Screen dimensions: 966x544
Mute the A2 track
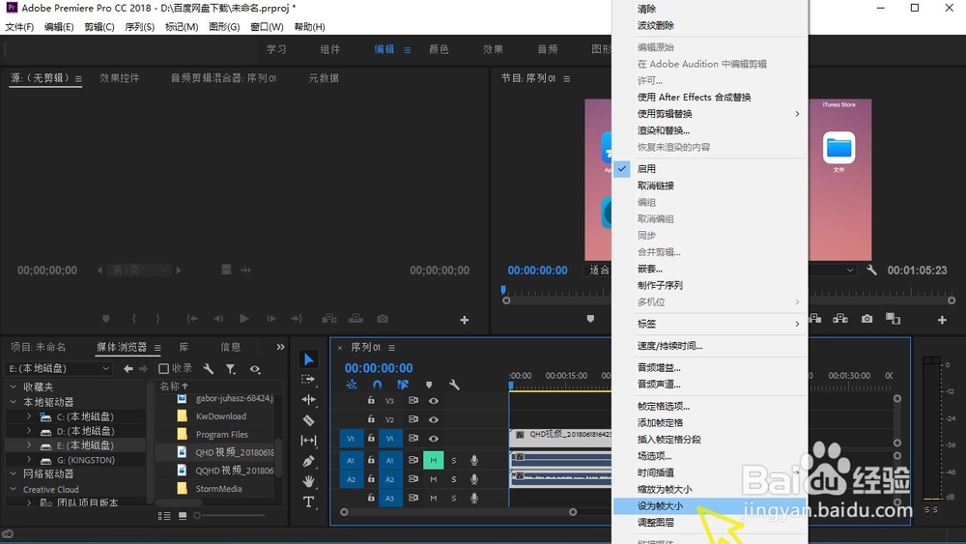[x=434, y=478]
